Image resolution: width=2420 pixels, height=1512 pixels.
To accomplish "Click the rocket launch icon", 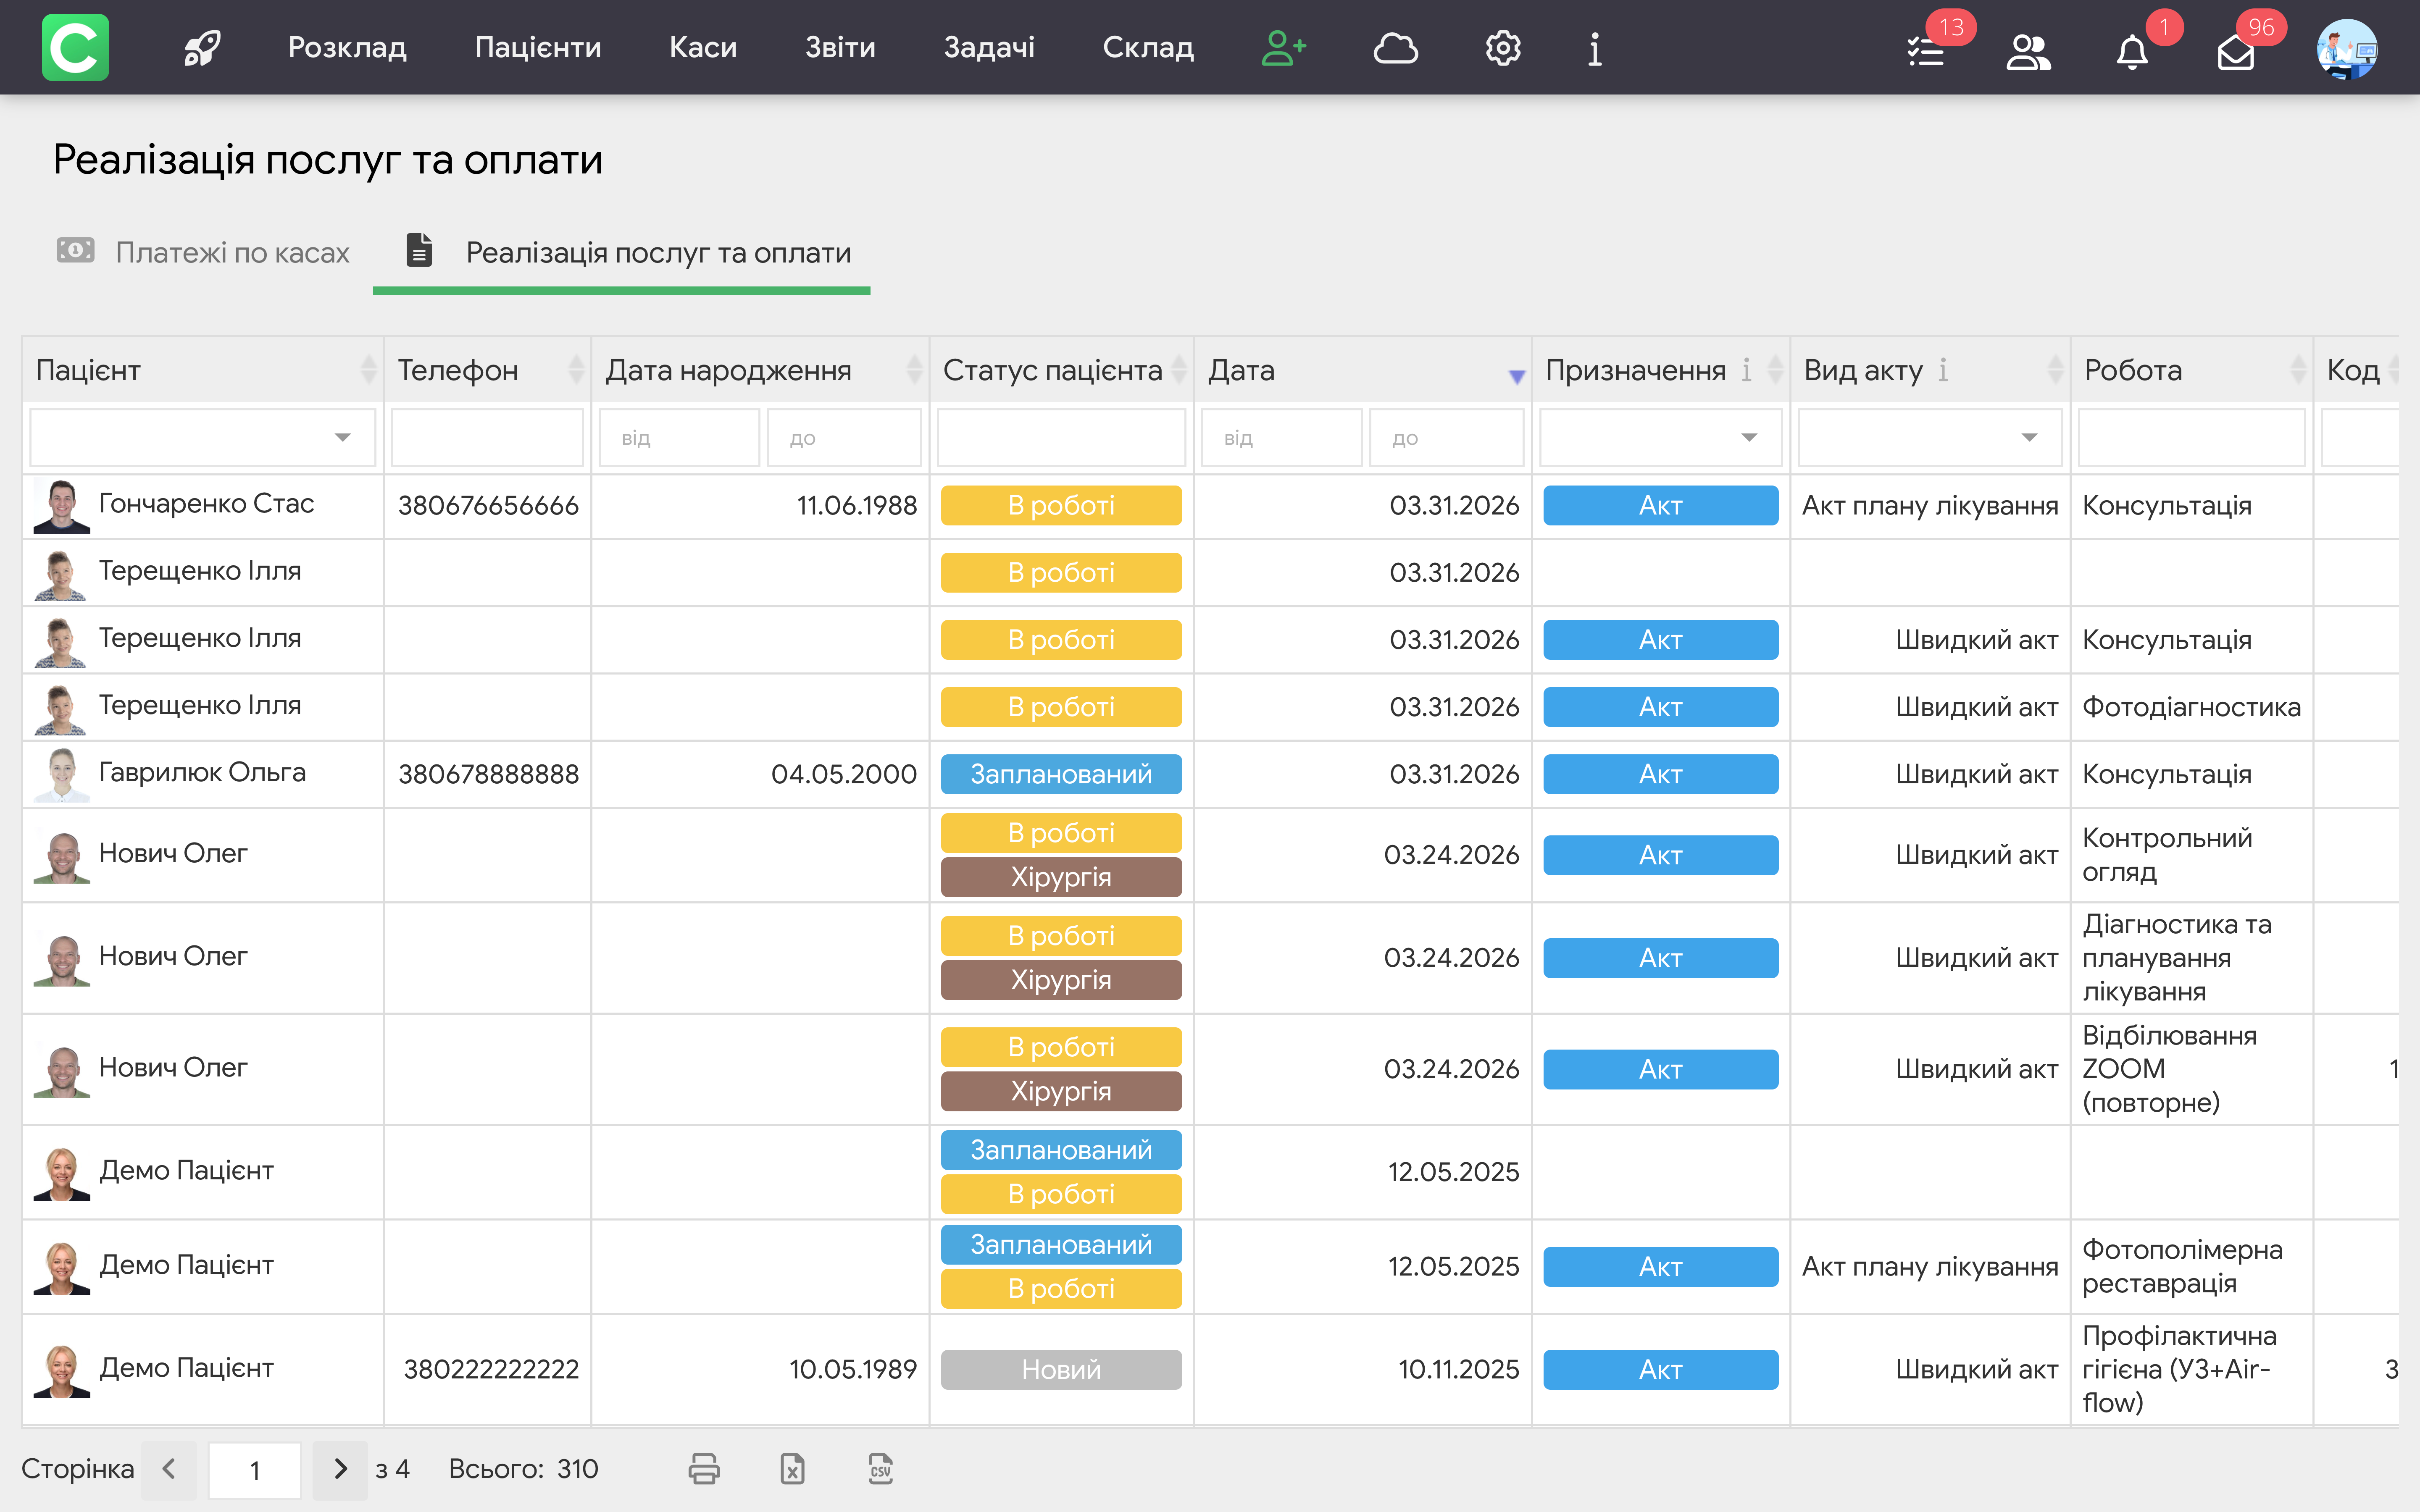I will [202, 47].
